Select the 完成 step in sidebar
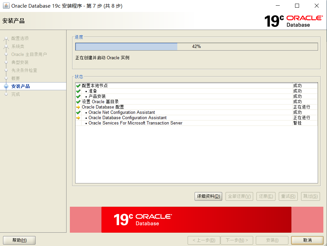Image resolution: width=327 pixels, height=246 pixels. pyautogui.click(x=15, y=94)
